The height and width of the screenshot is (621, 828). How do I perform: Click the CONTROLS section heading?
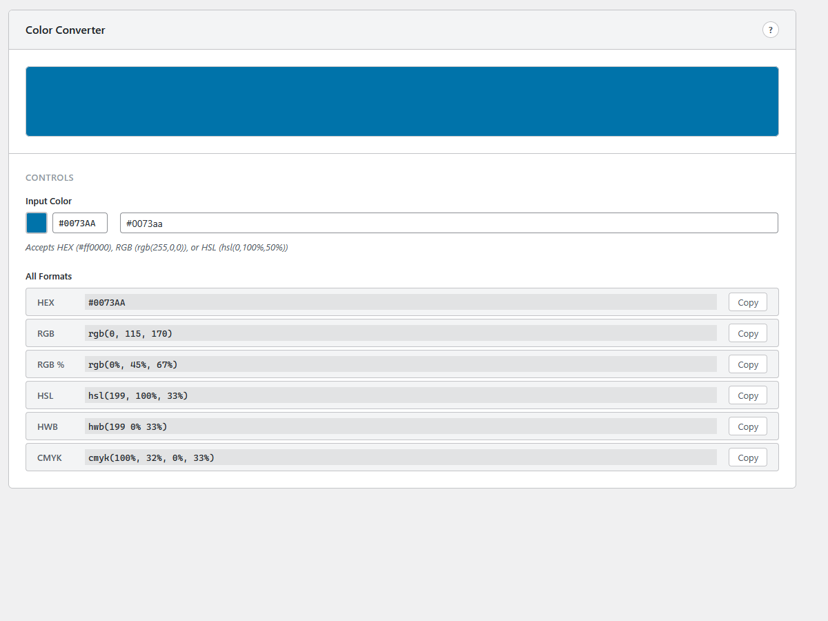click(49, 177)
